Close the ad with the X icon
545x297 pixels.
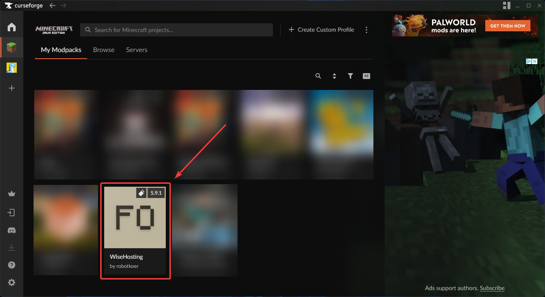click(534, 61)
